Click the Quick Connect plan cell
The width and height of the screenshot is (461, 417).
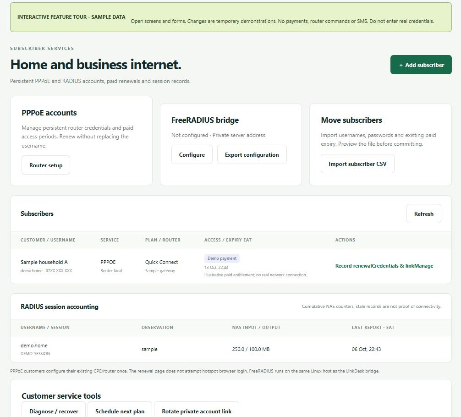click(x=161, y=262)
